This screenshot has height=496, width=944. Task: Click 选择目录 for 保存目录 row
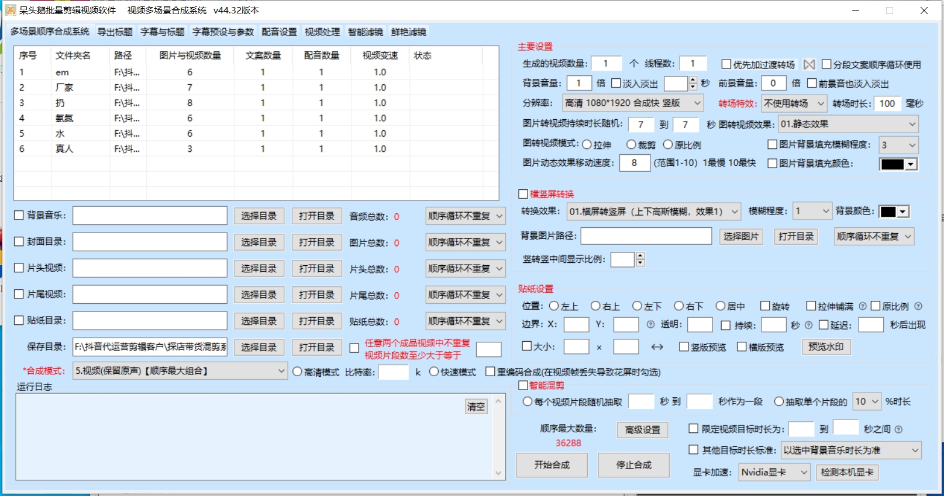click(x=259, y=347)
